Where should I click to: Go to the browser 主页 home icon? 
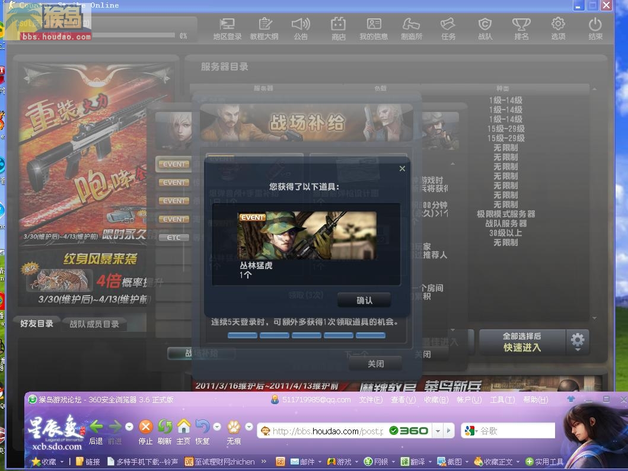click(x=183, y=427)
